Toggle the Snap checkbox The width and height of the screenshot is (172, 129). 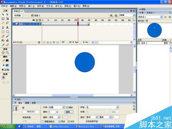(69, 121)
